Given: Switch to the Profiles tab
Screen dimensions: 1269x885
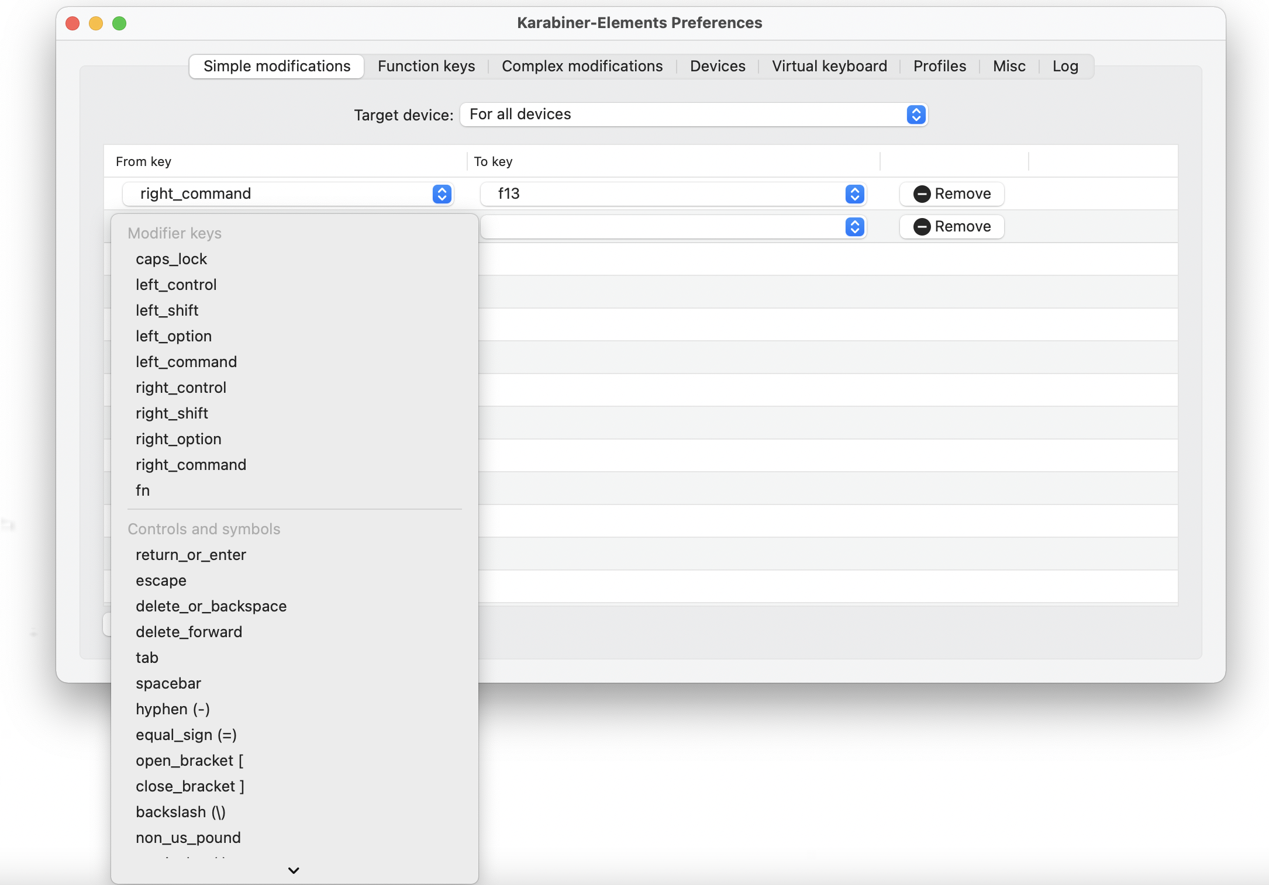Looking at the screenshot, I should [x=939, y=66].
